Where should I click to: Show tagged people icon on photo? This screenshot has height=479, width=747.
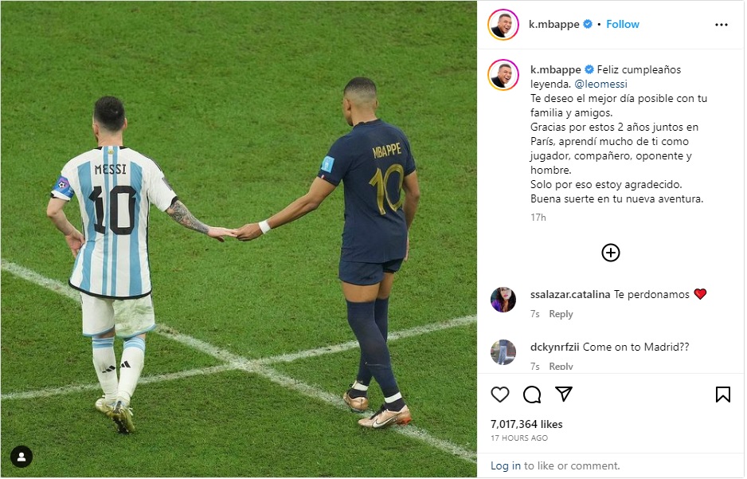[x=22, y=457]
